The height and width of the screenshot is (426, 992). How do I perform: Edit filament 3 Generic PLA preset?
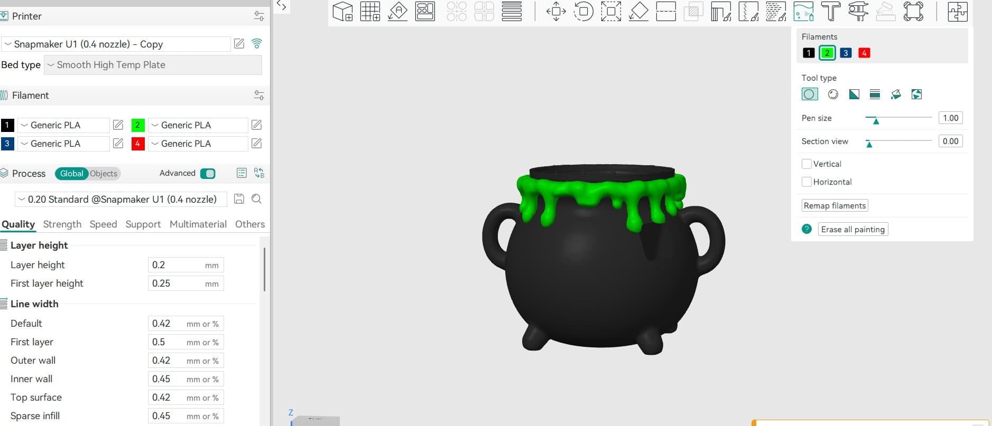click(x=118, y=144)
